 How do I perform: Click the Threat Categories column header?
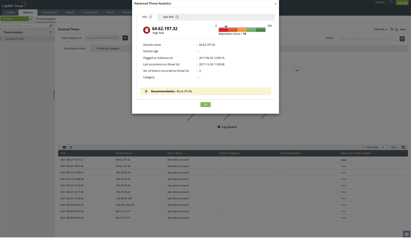pyautogui.click(x=230, y=153)
